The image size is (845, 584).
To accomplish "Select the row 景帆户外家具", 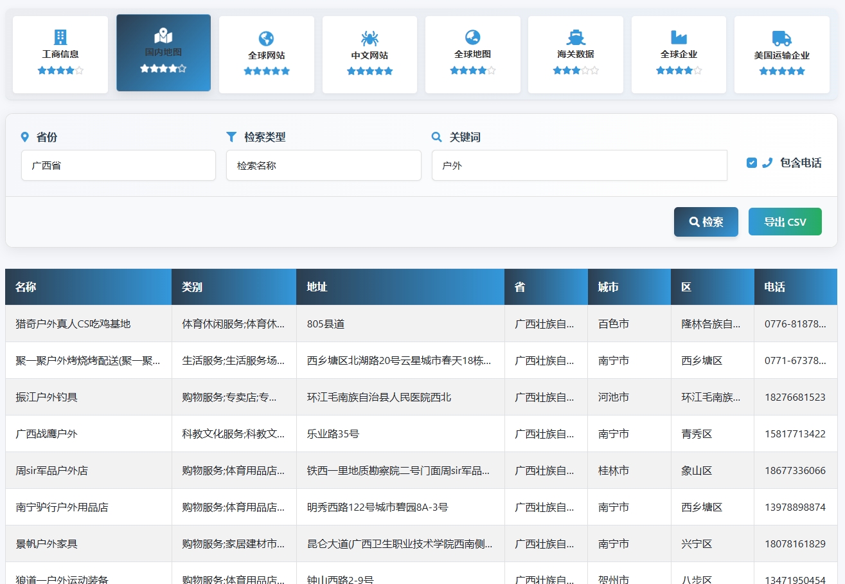I will [421, 543].
